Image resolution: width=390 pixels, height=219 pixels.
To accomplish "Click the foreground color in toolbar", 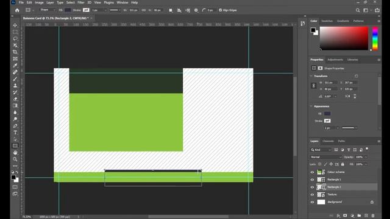I will (x=13, y=177).
